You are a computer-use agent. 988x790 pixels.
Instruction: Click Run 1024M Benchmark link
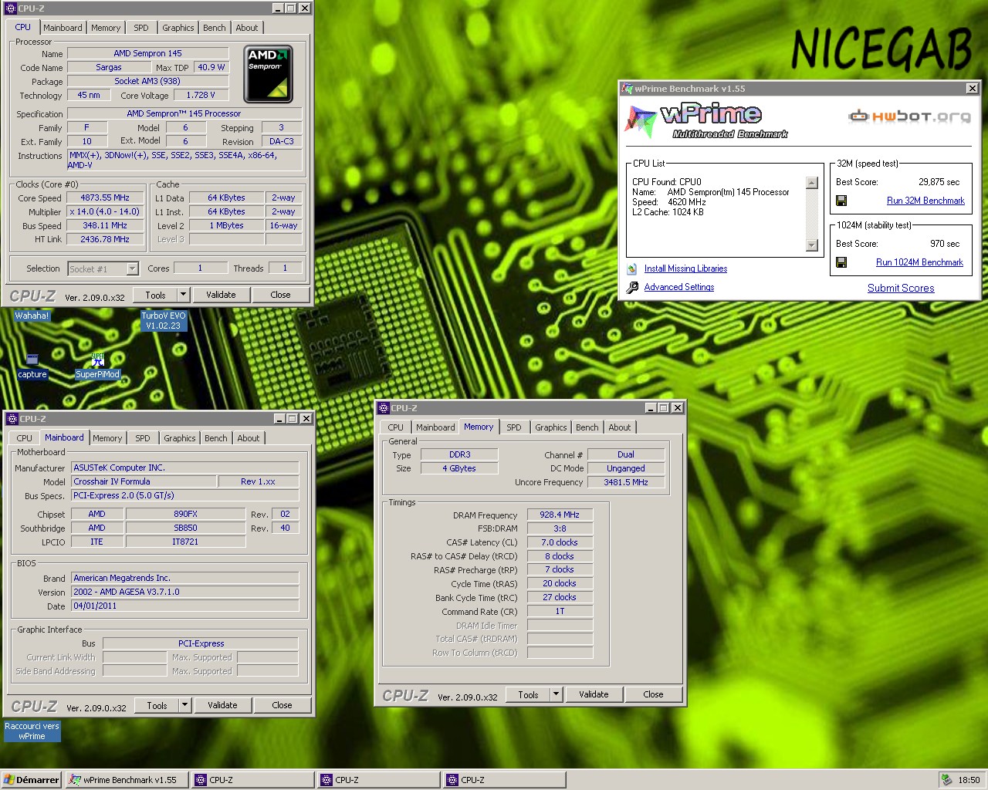919,262
